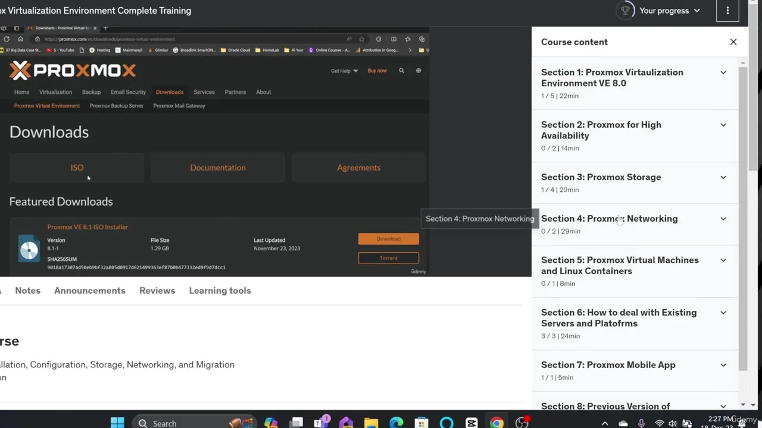This screenshot has width=762, height=428.
Task: Select Backup in Proxmox navigation
Action: pyautogui.click(x=91, y=92)
